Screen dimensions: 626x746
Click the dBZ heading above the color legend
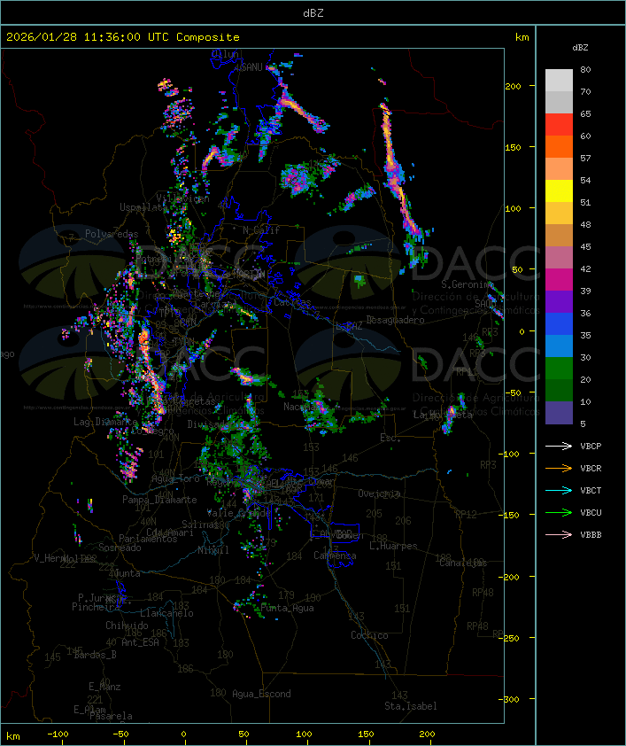pyautogui.click(x=580, y=48)
